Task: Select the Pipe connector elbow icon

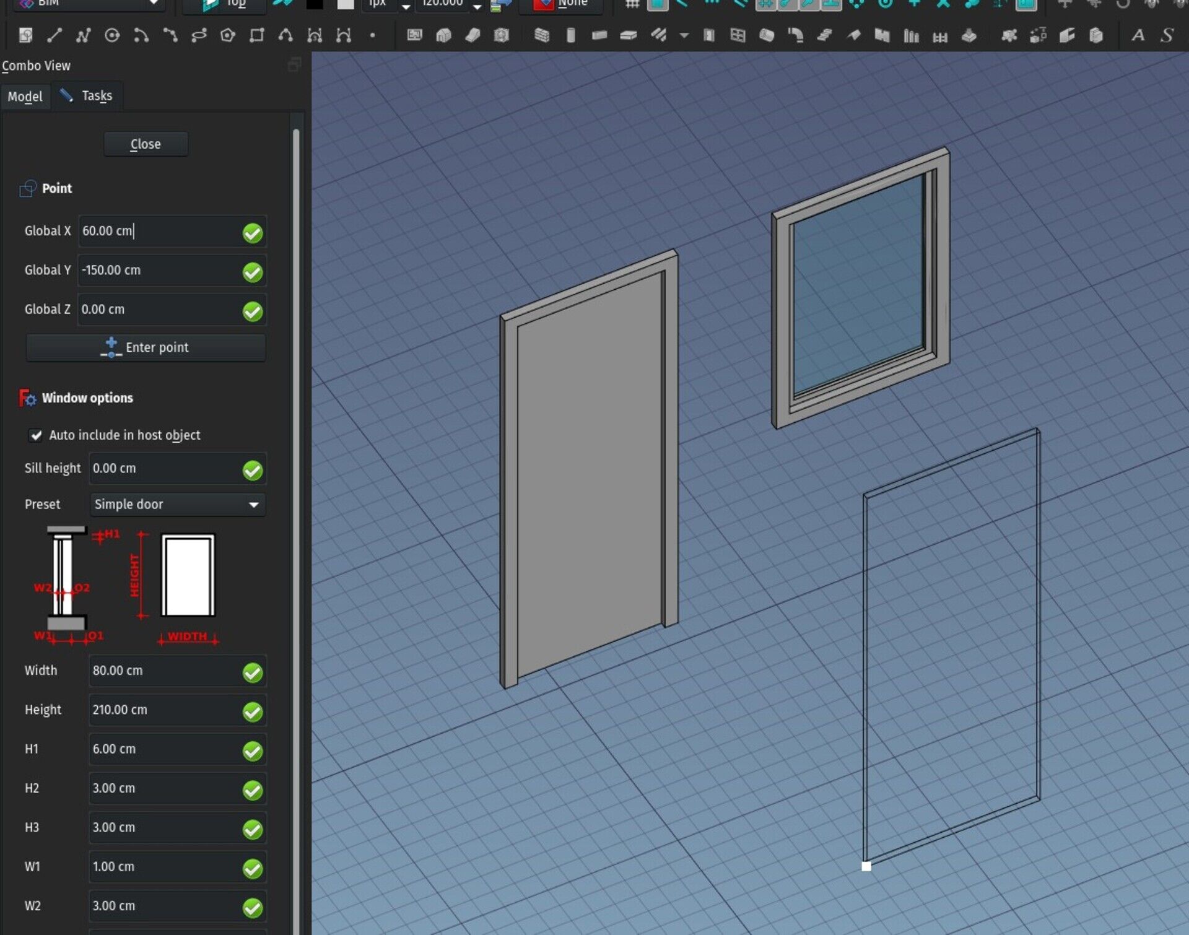Action: [796, 35]
